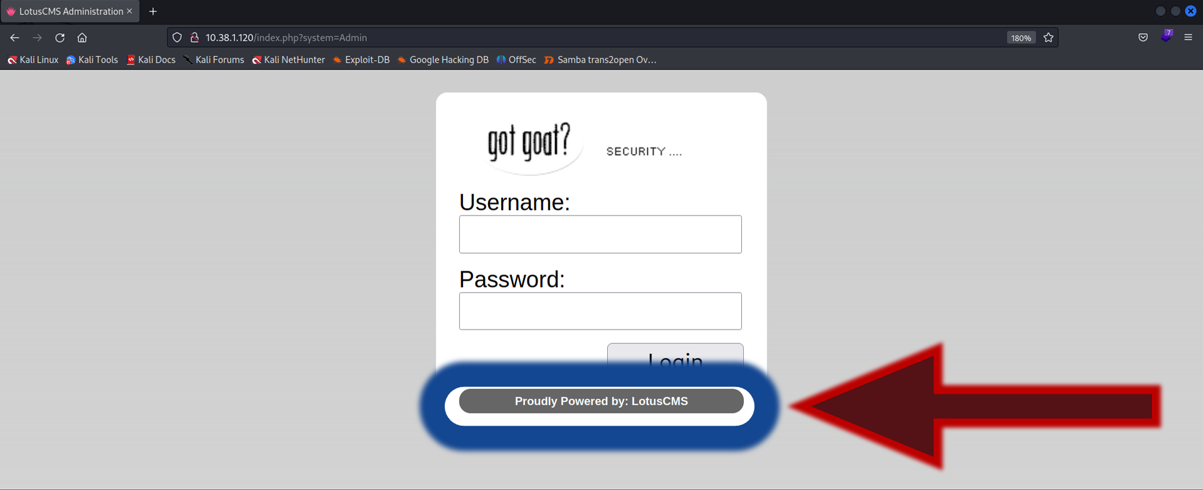Image resolution: width=1203 pixels, height=490 pixels.
Task: Click into the Password field
Action: [600, 311]
